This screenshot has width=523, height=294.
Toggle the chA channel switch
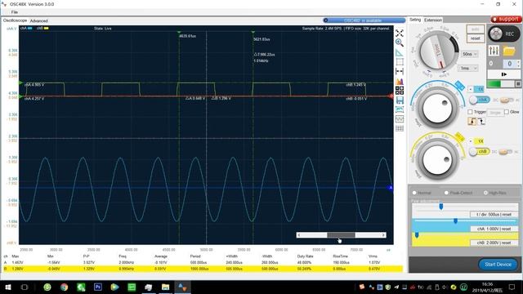(x=480, y=100)
